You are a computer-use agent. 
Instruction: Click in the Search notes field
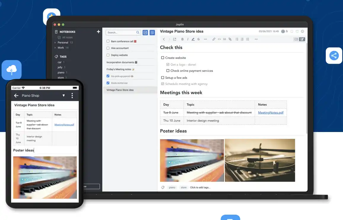tap(121, 32)
